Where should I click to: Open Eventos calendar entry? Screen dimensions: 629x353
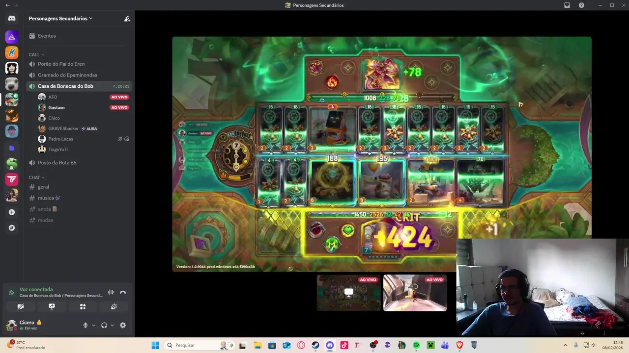click(79, 36)
